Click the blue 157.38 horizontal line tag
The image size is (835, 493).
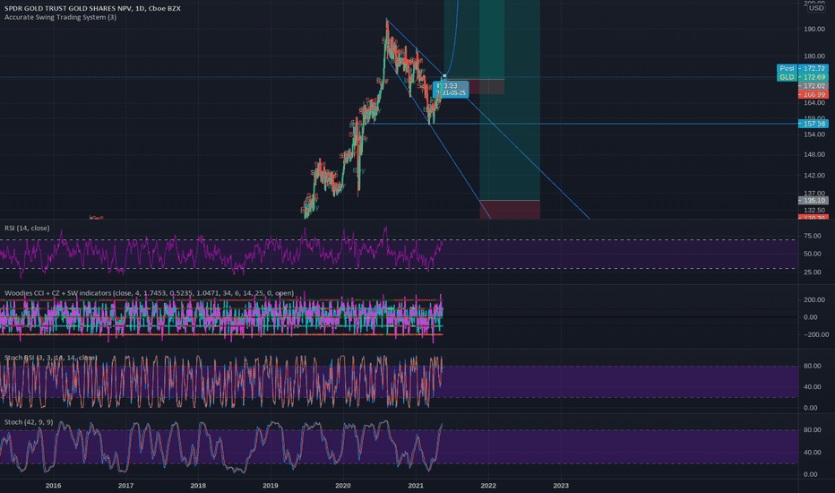[813, 124]
